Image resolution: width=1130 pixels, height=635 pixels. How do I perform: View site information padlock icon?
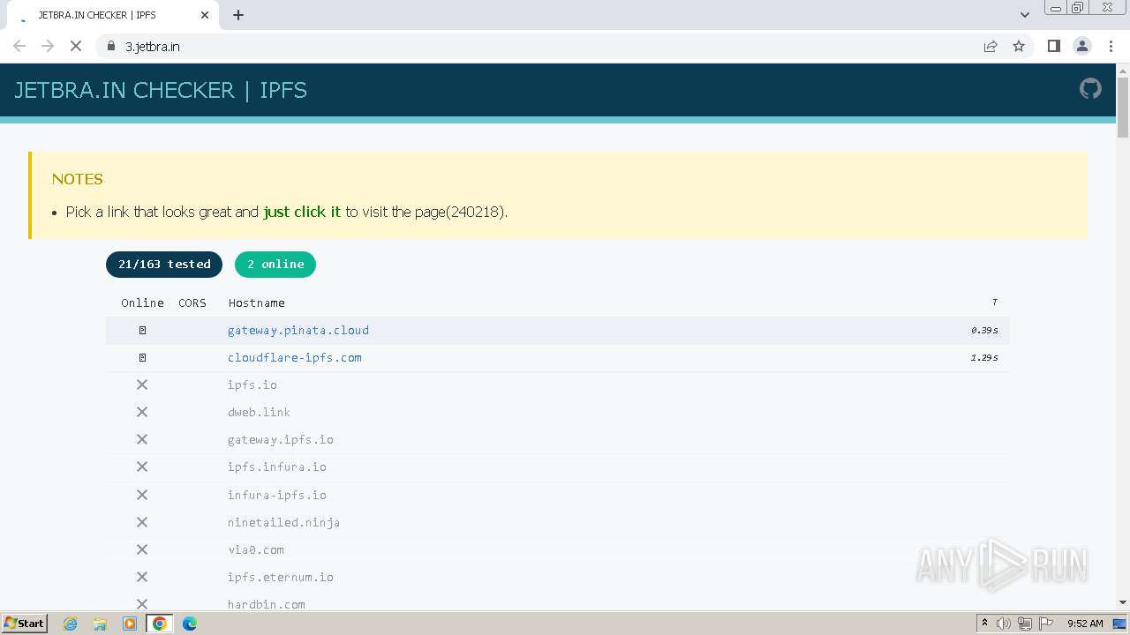(x=111, y=46)
